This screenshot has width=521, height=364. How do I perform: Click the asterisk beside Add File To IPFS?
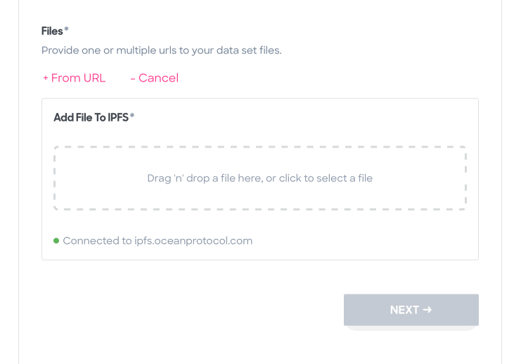coord(132,115)
